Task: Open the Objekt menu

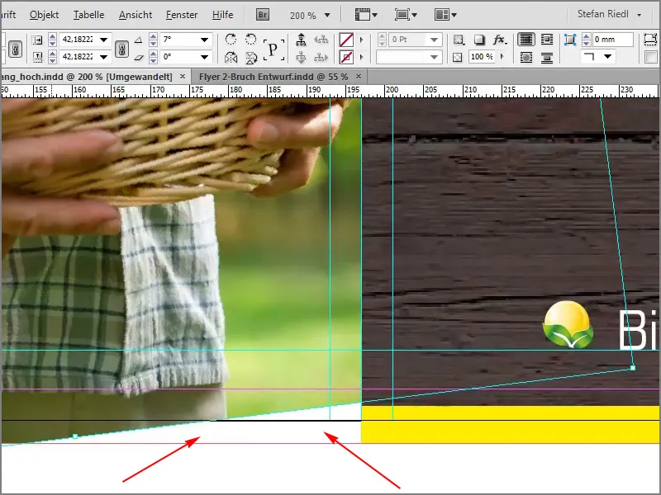Action: pos(44,15)
